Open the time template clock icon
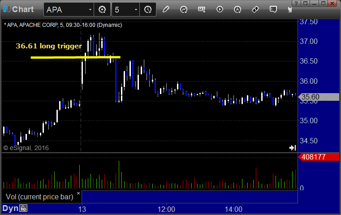 148,9
